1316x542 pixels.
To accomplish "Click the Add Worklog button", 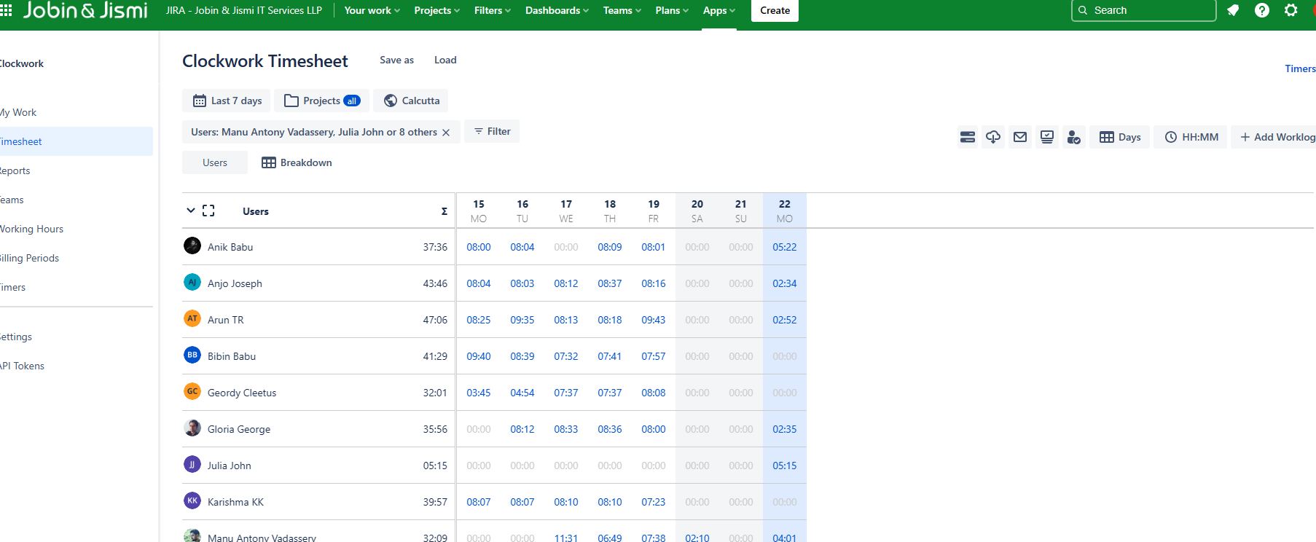I will coord(1277,137).
